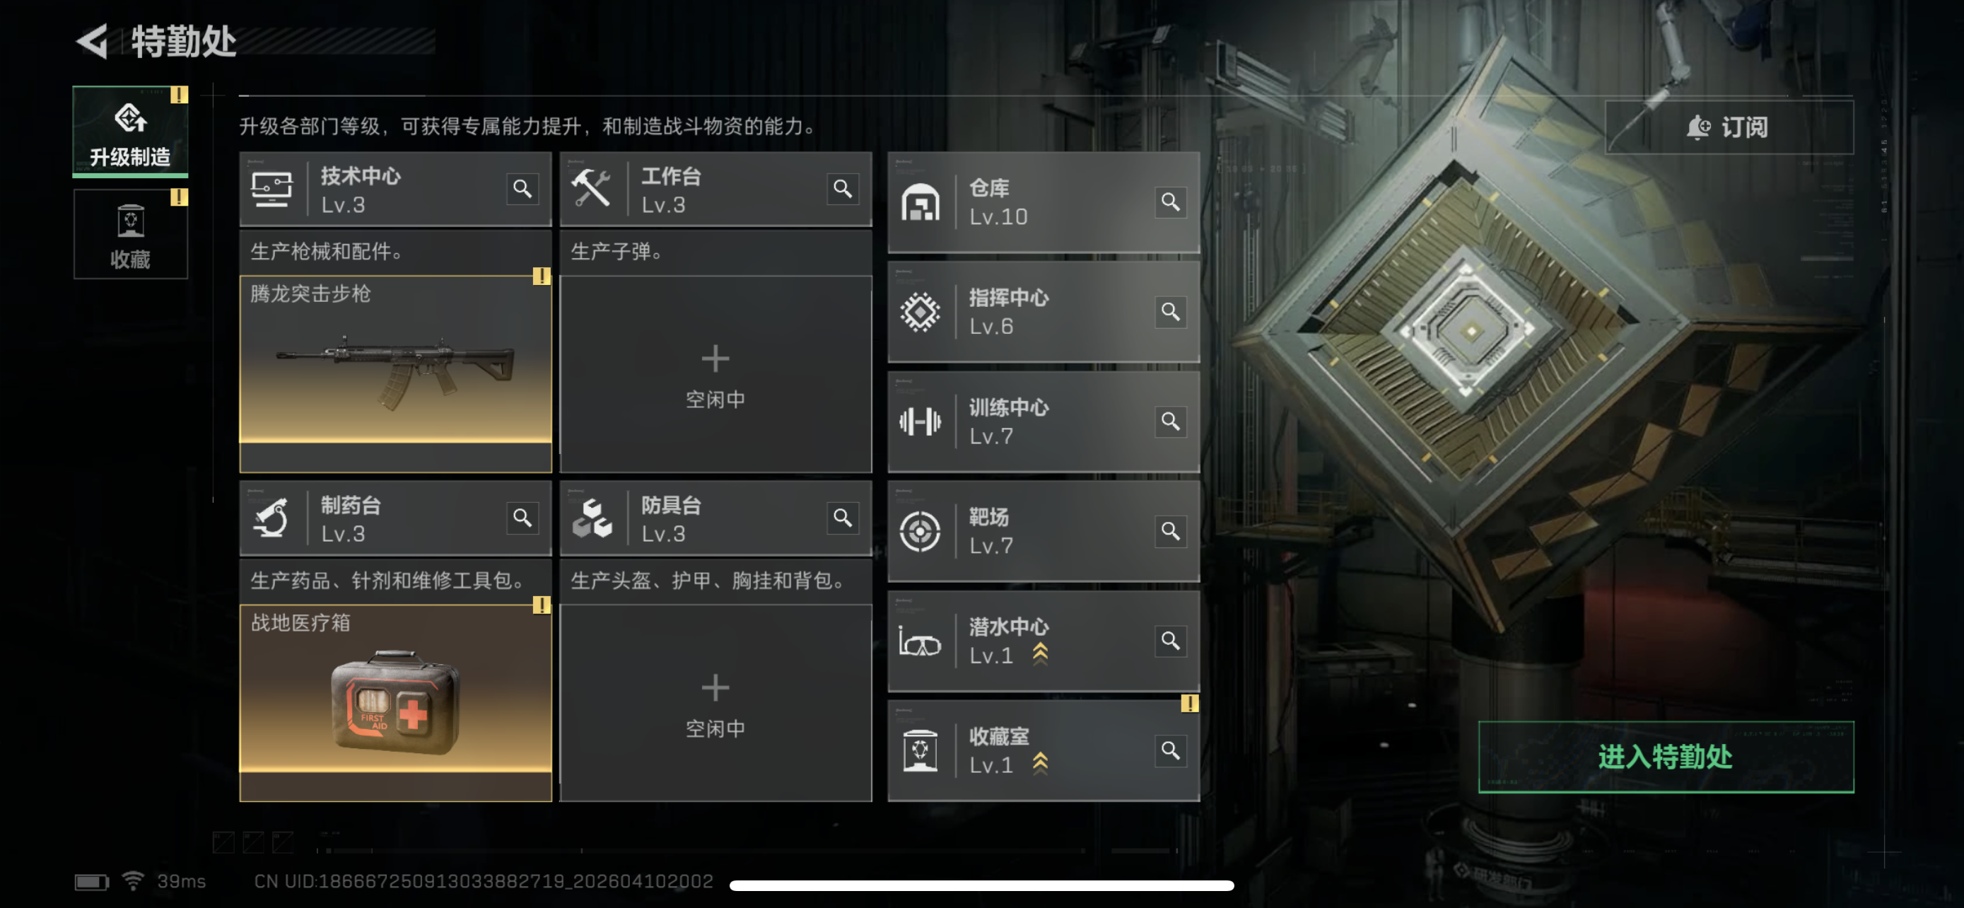Screen dimensions: 1964x908
Task: Add production in idle 防具台 slot
Action: 715,704
